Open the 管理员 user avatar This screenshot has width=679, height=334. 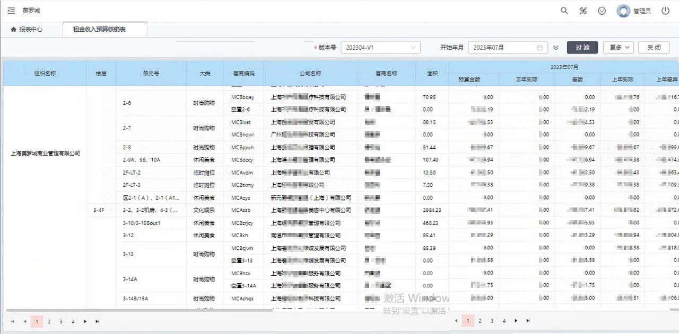[623, 11]
